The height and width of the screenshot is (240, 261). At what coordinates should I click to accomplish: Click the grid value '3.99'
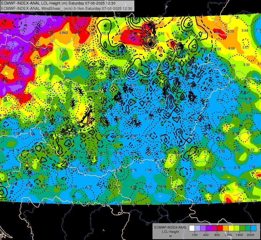[74, 187]
